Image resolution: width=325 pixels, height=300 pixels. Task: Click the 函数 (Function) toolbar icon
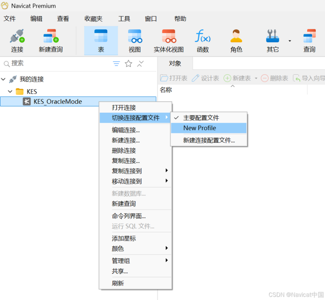tap(203, 41)
